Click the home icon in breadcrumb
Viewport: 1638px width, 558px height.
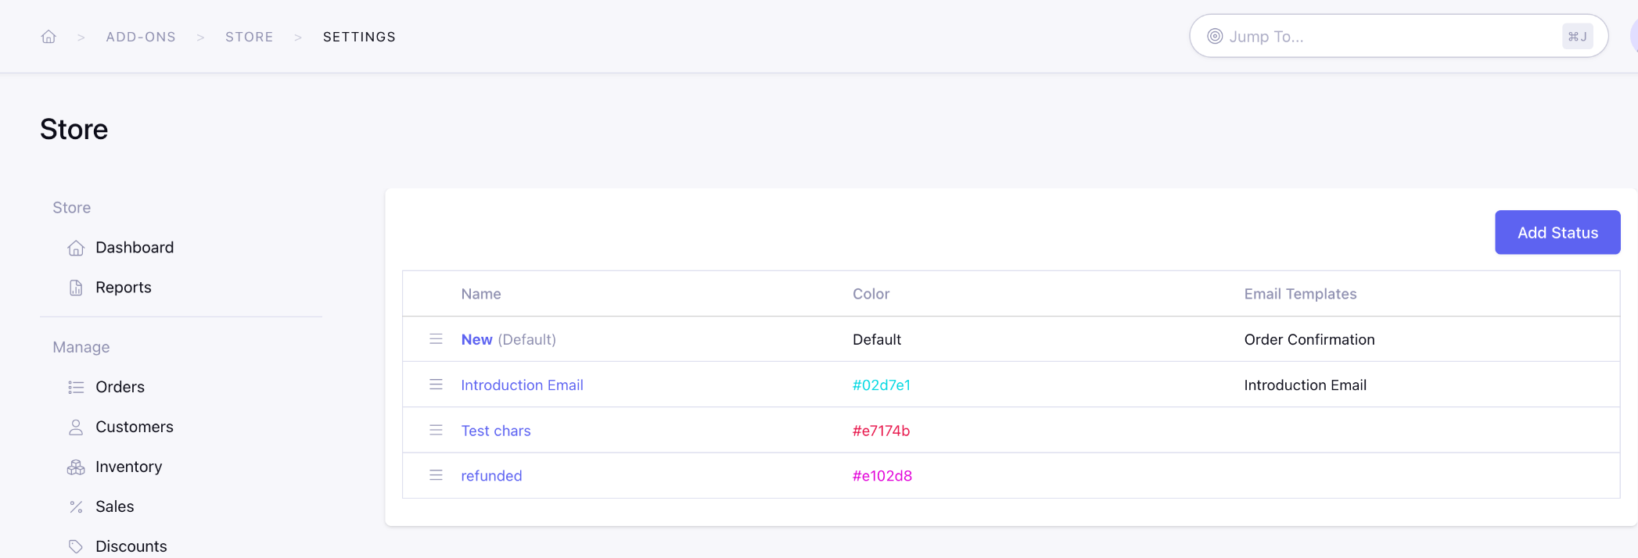coord(48,37)
